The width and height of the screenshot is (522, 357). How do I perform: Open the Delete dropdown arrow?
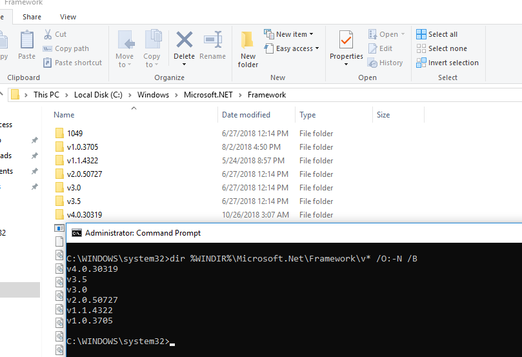184,65
